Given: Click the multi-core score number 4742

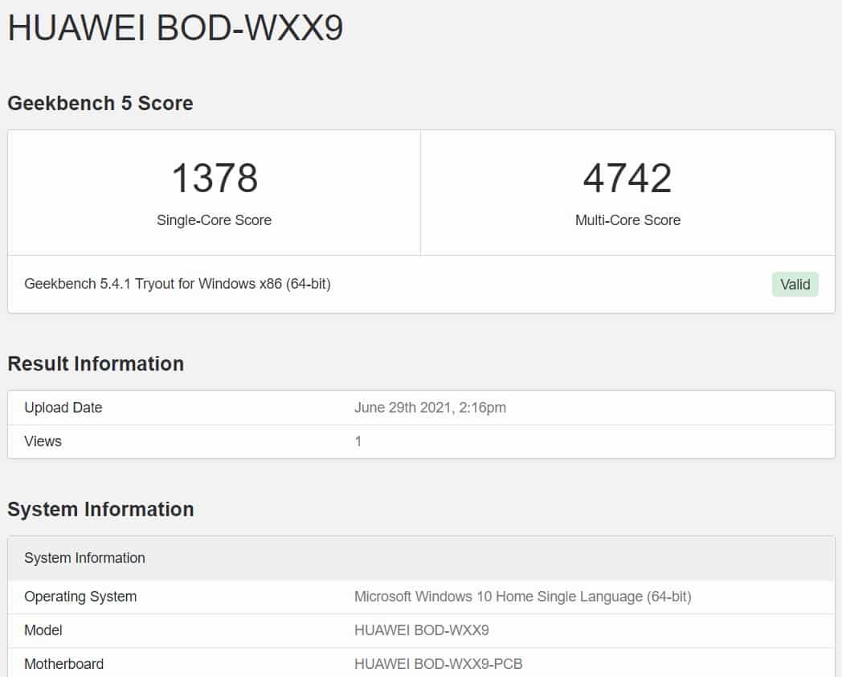Looking at the screenshot, I should point(627,178).
